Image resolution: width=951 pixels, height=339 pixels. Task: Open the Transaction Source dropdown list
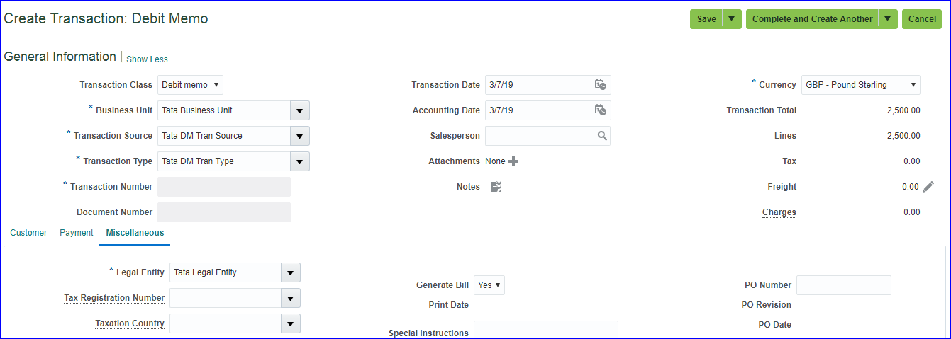click(299, 136)
